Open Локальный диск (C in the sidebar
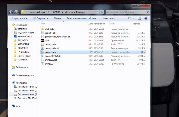Viewport: 179px width, 117px height. [27, 87]
